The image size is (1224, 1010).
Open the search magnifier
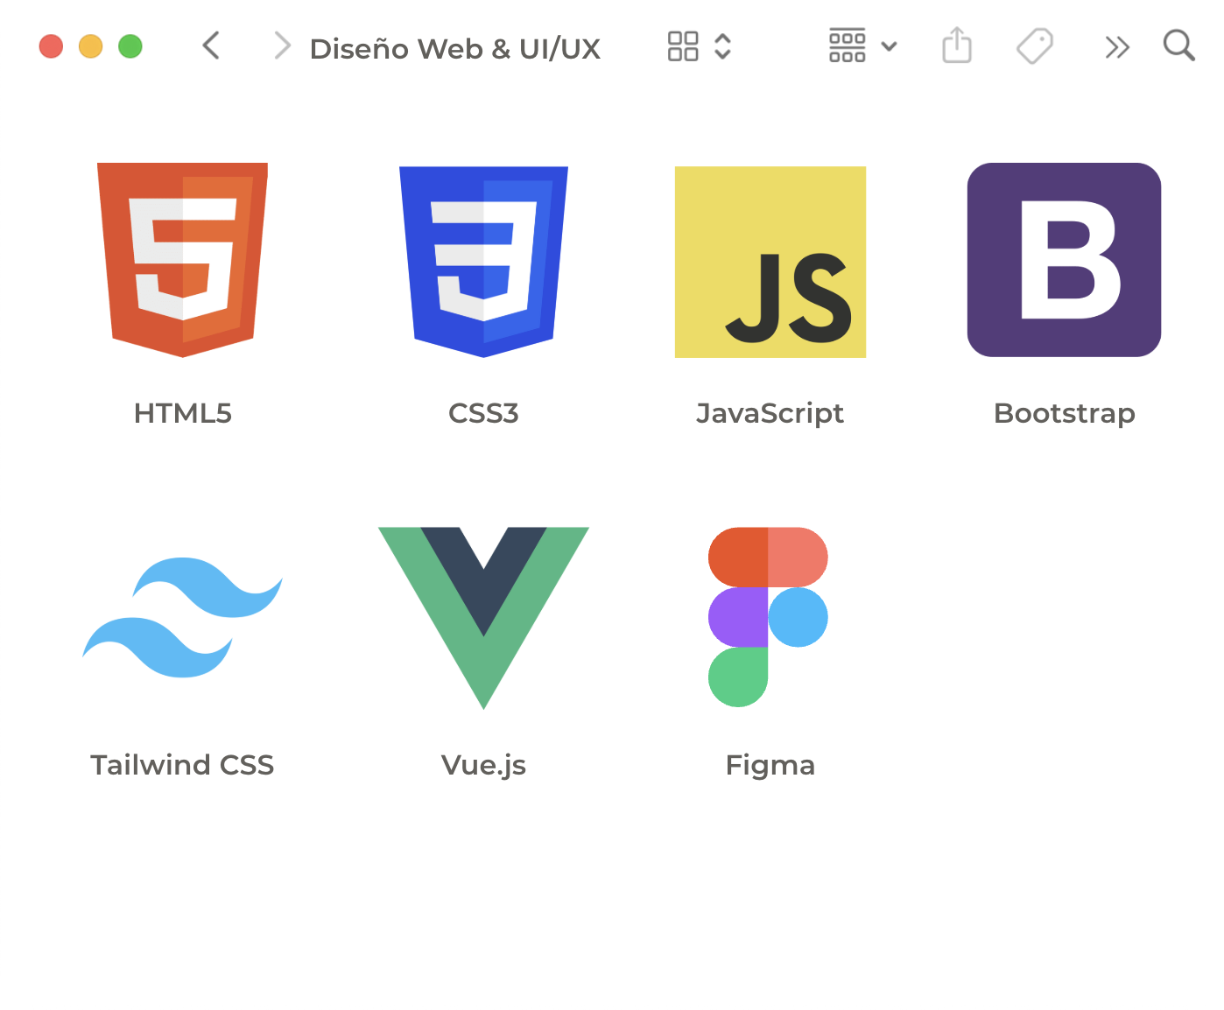[x=1178, y=46]
